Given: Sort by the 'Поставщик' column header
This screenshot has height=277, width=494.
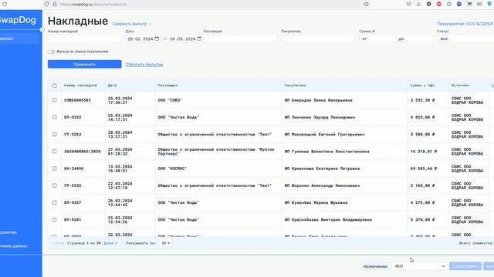Looking at the screenshot, I should [x=167, y=85].
